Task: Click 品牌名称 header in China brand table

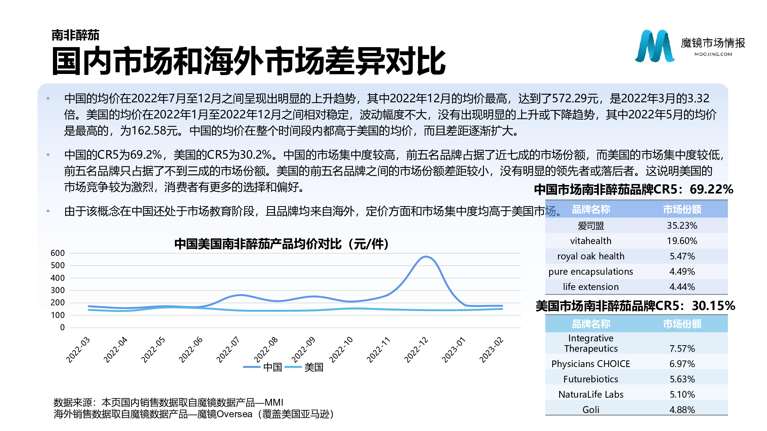Action: [x=591, y=210]
